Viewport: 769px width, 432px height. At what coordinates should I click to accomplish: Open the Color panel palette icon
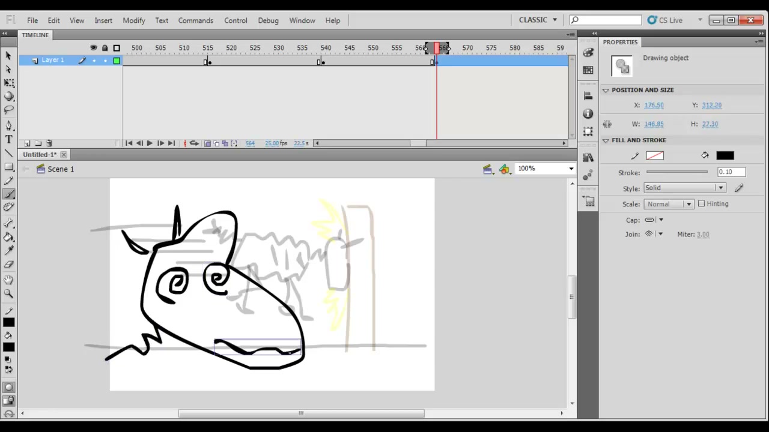[x=588, y=53]
